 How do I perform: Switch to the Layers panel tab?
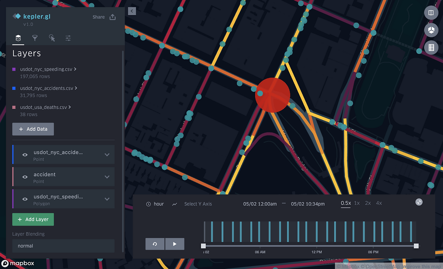pyautogui.click(x=18, y=38)
